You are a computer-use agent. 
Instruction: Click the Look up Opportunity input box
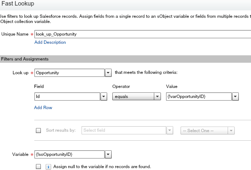[69, 73]
